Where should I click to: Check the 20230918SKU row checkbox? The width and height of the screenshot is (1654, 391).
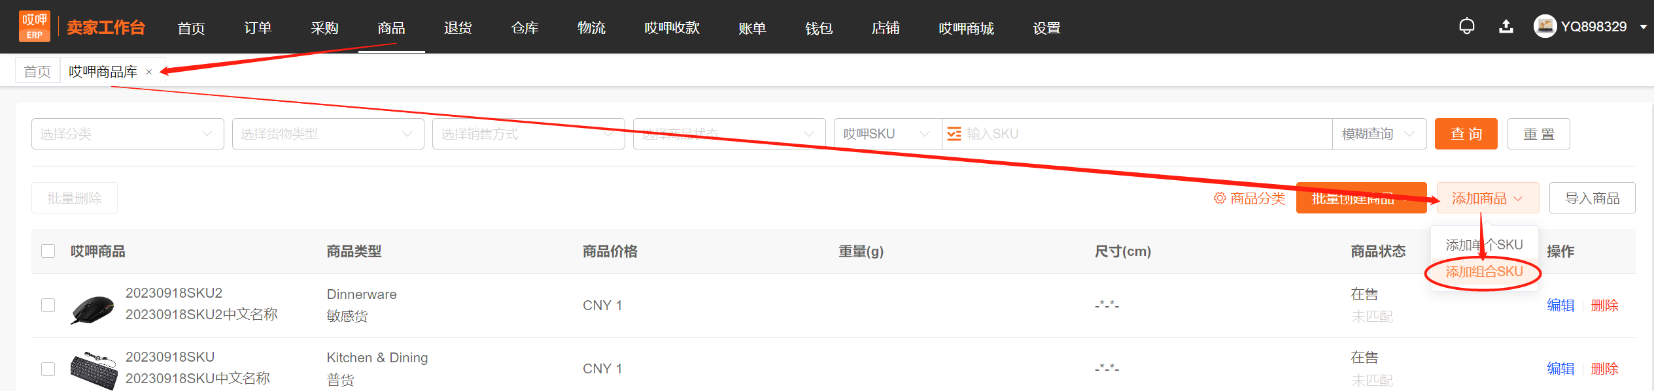[48, 369]
